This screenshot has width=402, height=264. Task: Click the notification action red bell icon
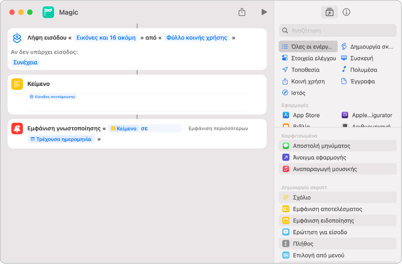[17, 128]
